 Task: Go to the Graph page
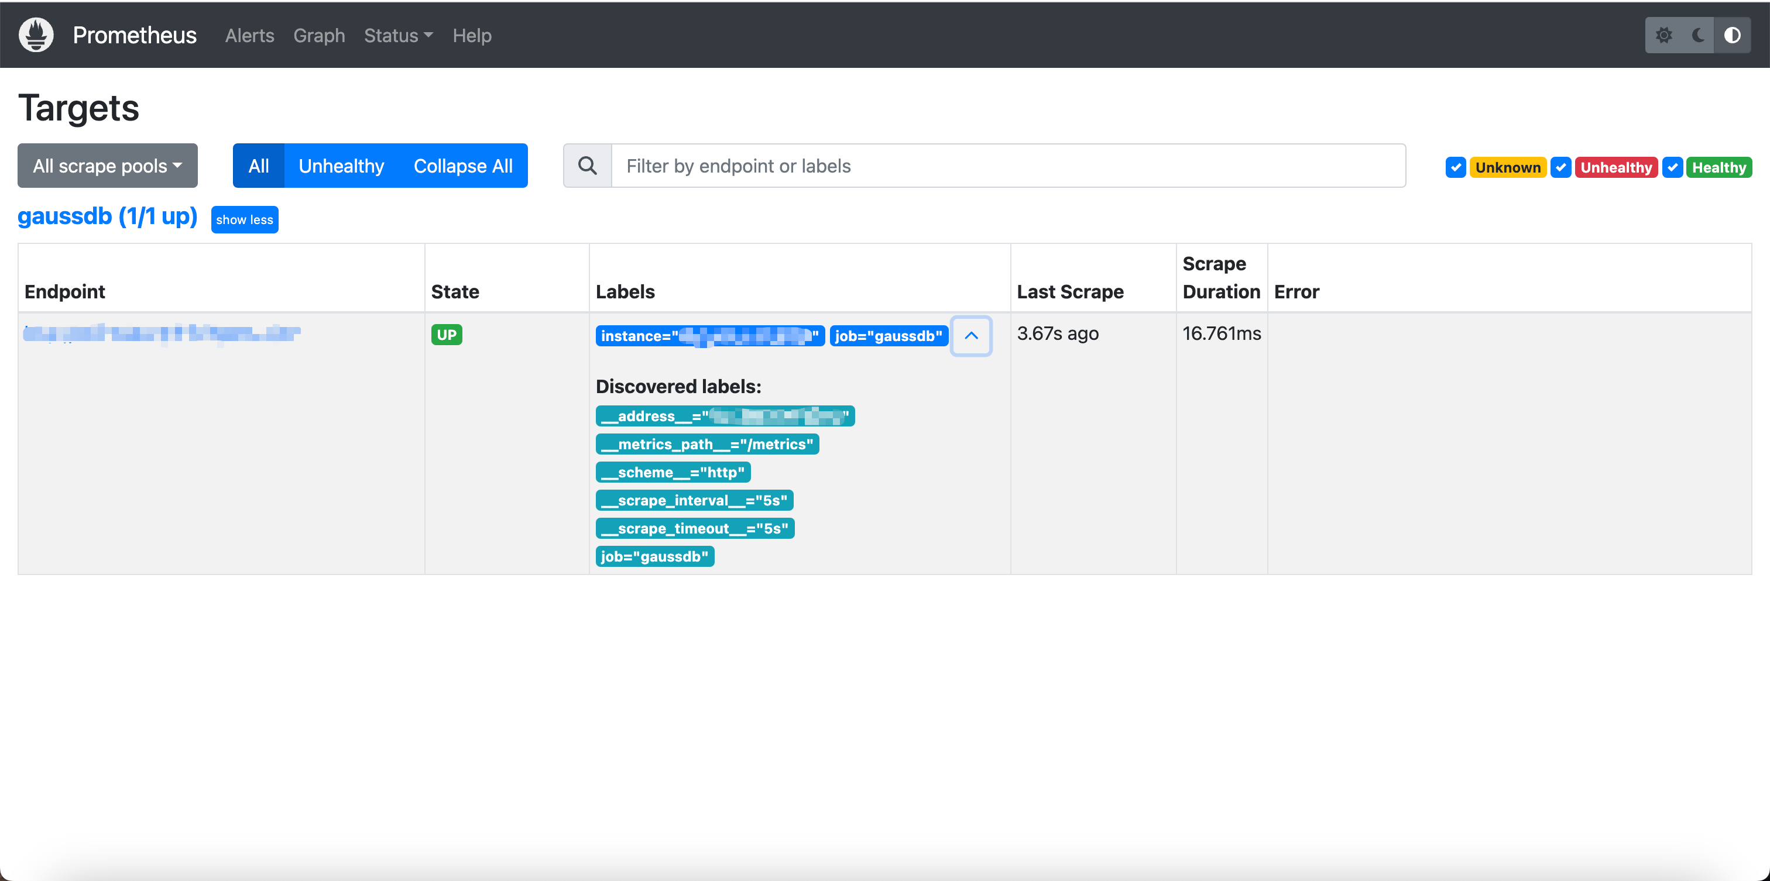click(x=319, y=35)
